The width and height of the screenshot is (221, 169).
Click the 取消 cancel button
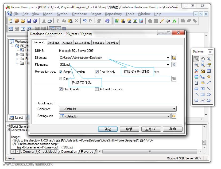coord(129,129)
